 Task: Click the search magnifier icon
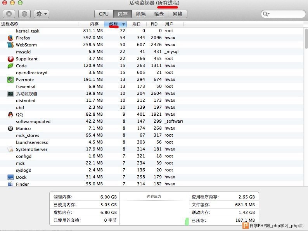point(266,14)
